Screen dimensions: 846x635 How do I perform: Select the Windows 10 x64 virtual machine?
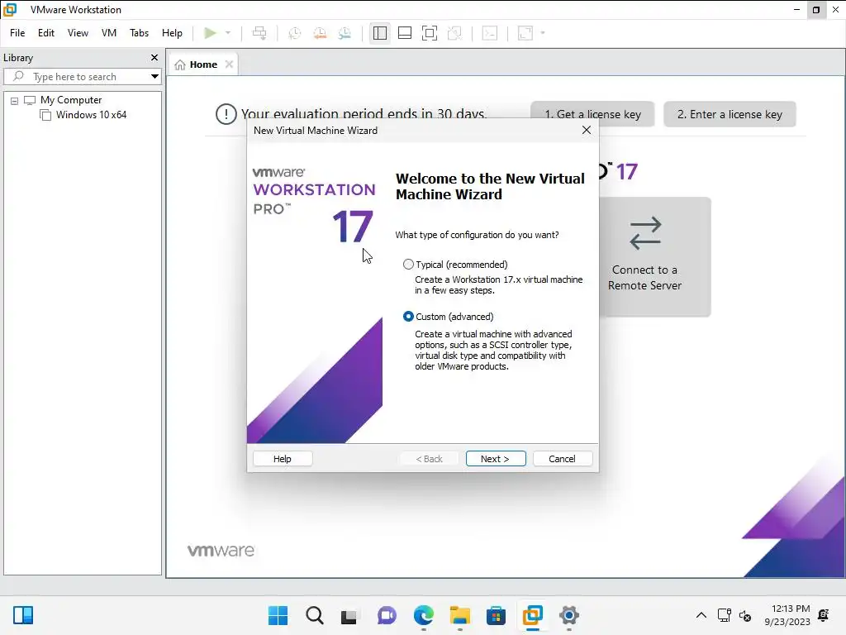click(91, 115)
